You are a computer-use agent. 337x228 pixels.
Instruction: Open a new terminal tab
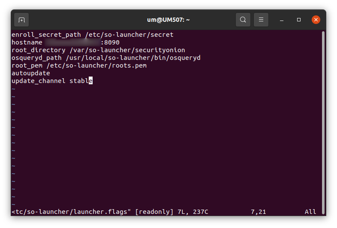pyautogui.click(x=21, y=20)
